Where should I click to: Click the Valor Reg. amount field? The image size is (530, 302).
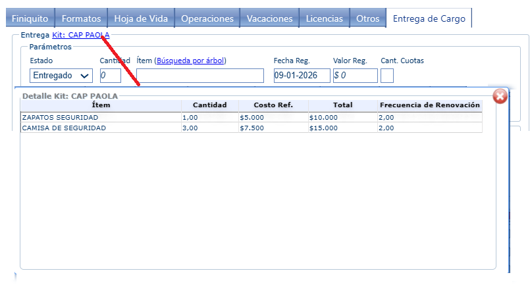355,76
